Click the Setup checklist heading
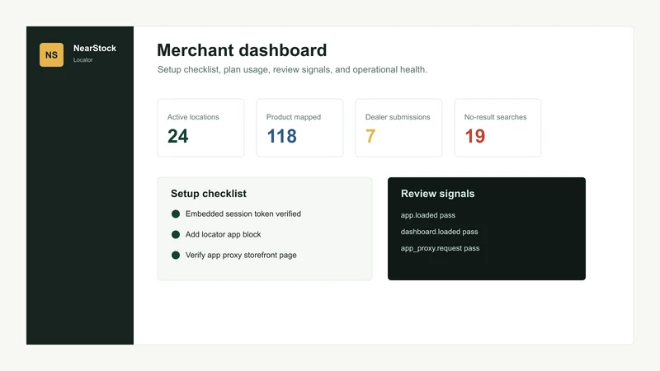Image resolution: width=660 pixels, height=371 pixels. (x=209, y=194)
